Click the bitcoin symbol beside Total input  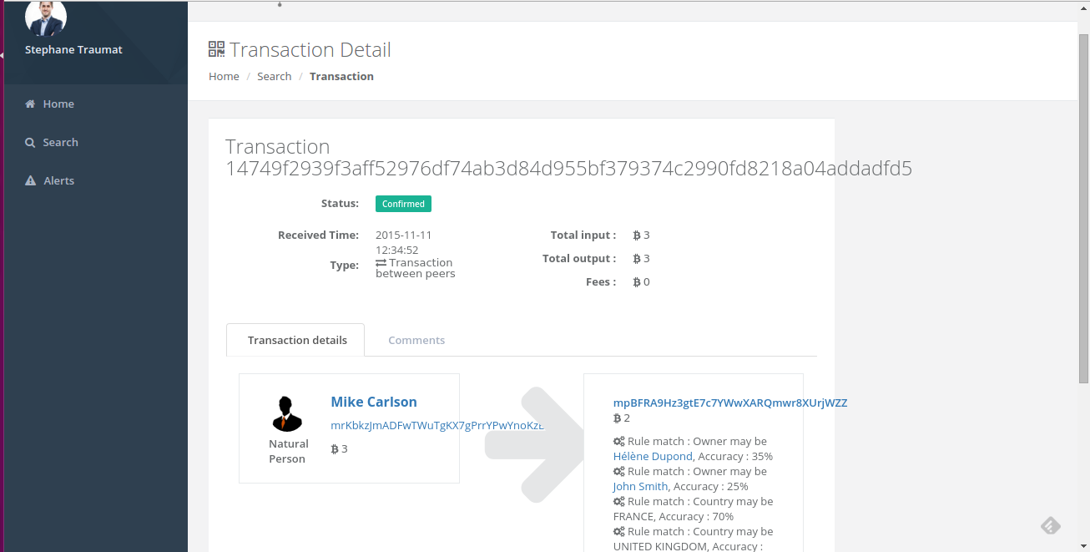click(637, 235)
